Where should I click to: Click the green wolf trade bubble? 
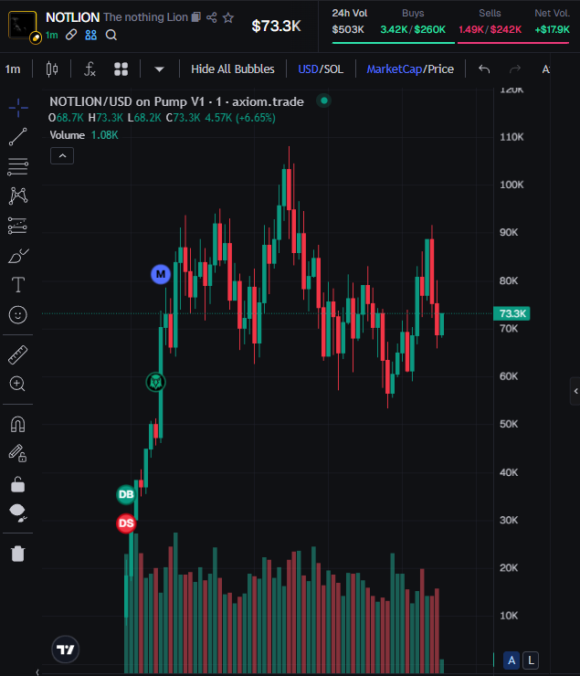pyautogui.click(x=155, y=383)
